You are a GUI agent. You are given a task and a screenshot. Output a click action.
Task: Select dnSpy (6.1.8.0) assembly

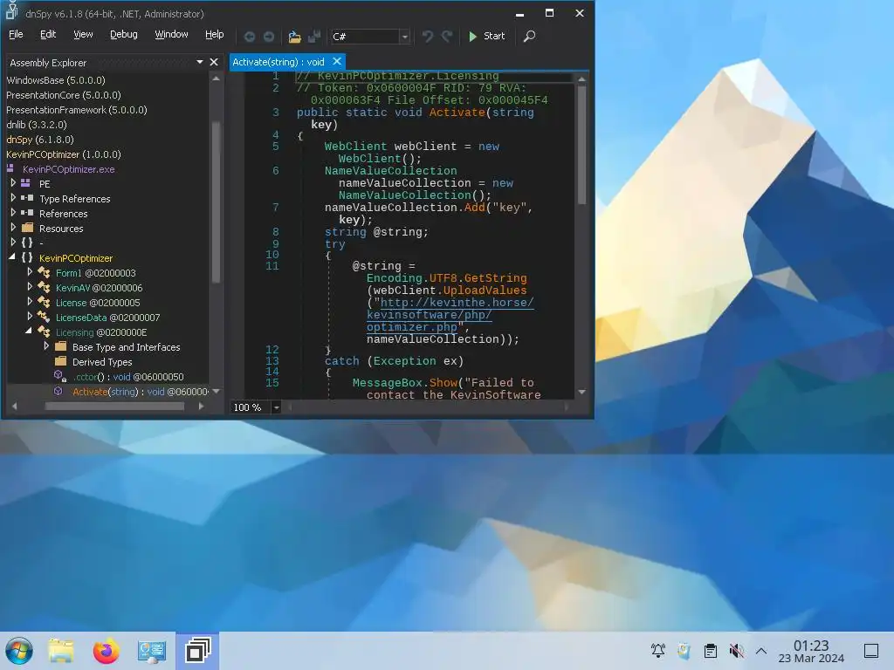click(x=40, y=140)
